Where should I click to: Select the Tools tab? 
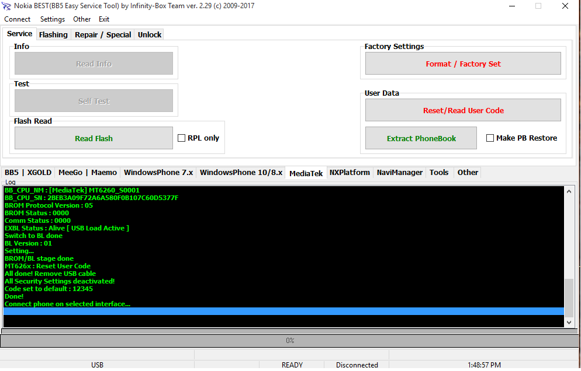click(x=439, y=172)
